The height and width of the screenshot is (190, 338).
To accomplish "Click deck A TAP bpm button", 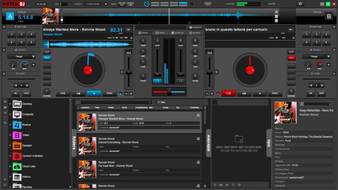I will coord(128,30).
